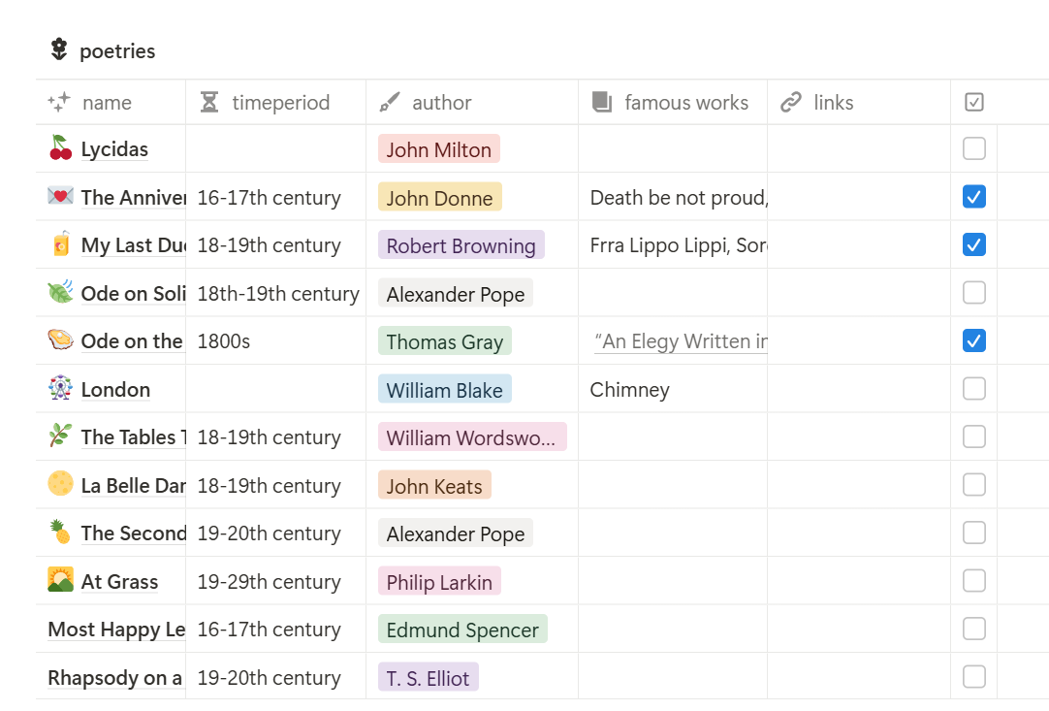The height and width of the screenshot is (711, 1049).
Task: Tick the checkbox in the William Blake row
Action: pyautogui.click(x=973, y=389)
